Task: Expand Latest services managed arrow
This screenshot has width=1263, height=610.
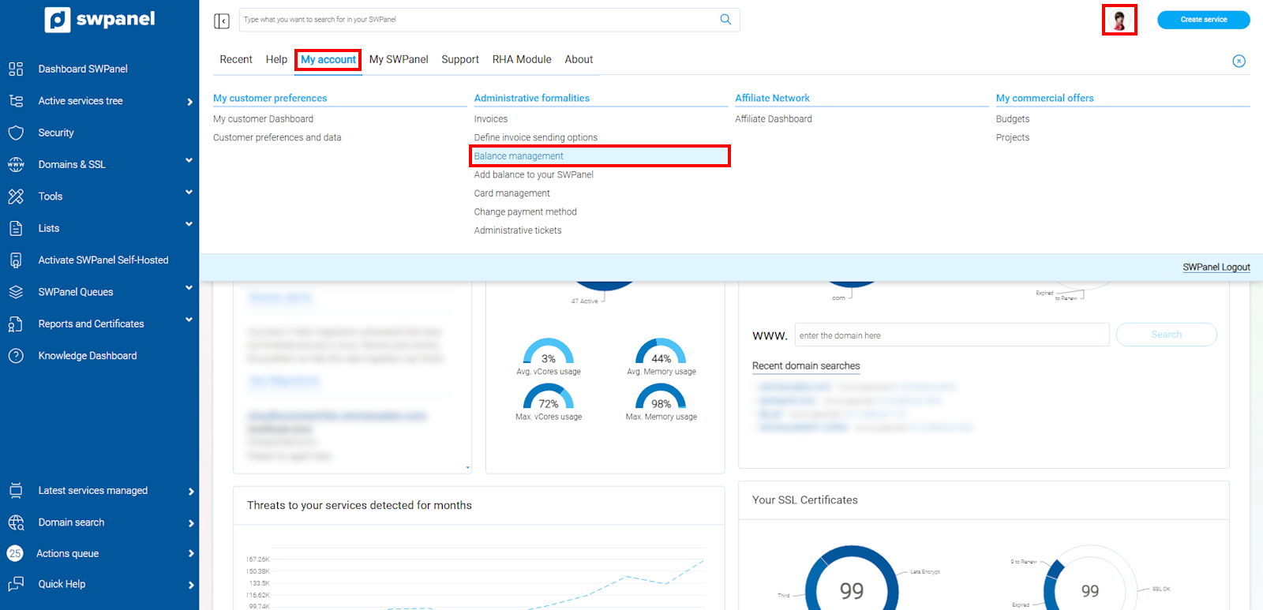Action: coord(191,492)
